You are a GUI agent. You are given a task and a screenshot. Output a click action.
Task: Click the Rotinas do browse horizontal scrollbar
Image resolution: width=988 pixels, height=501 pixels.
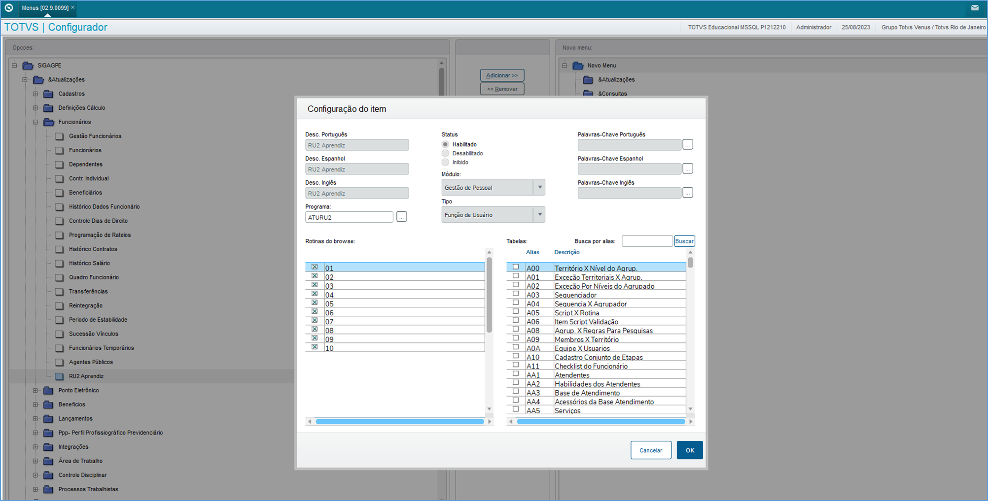(x=400, y=422)
